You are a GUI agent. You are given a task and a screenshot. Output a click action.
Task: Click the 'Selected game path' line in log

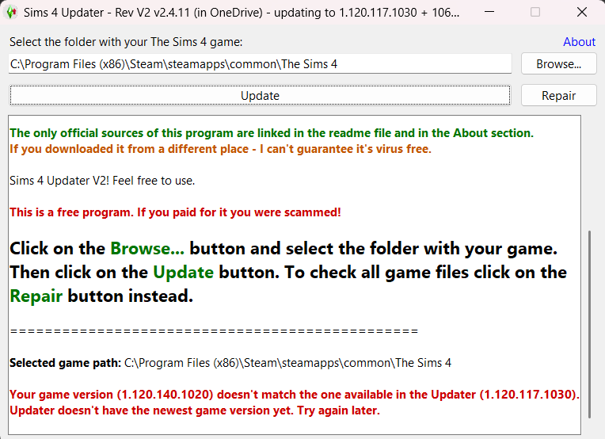[230, 363]
